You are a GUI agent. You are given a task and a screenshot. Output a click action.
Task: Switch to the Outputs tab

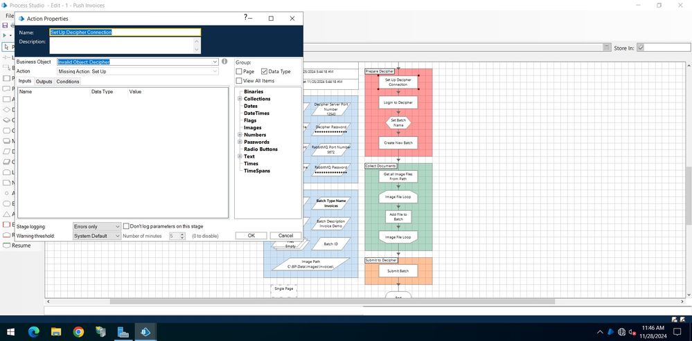(x=44, y=82)
